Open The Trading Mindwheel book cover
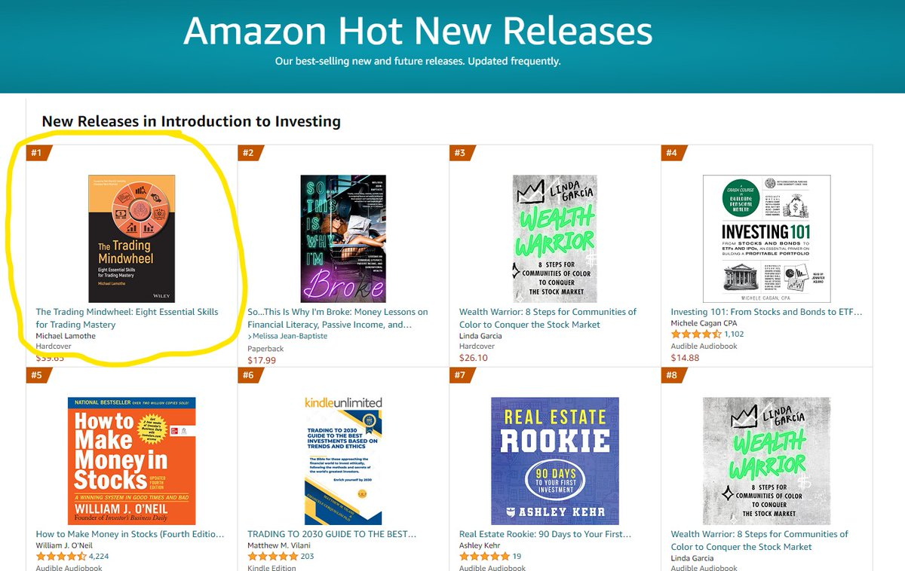The height and width of the screenshot is (571, 905). (x=131, y=239)
